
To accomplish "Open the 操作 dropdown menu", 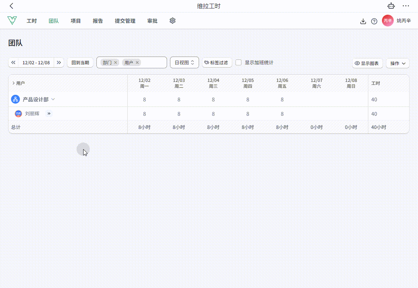I will point(397,63).
